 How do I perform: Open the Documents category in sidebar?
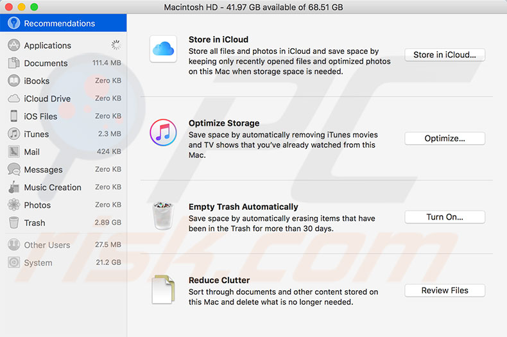pos(46,64)
